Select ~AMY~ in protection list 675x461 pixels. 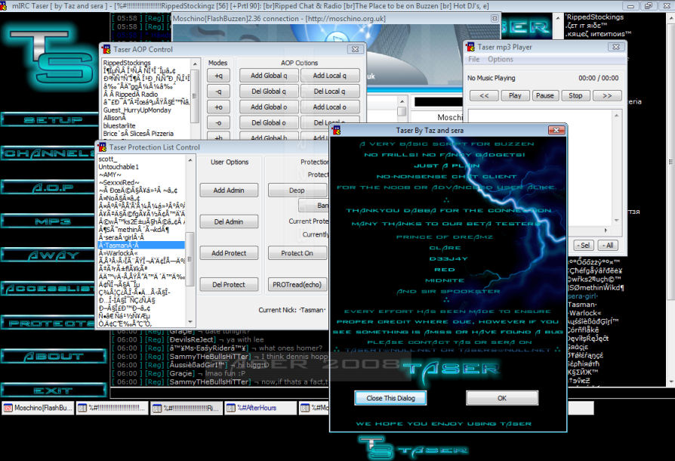141,175
